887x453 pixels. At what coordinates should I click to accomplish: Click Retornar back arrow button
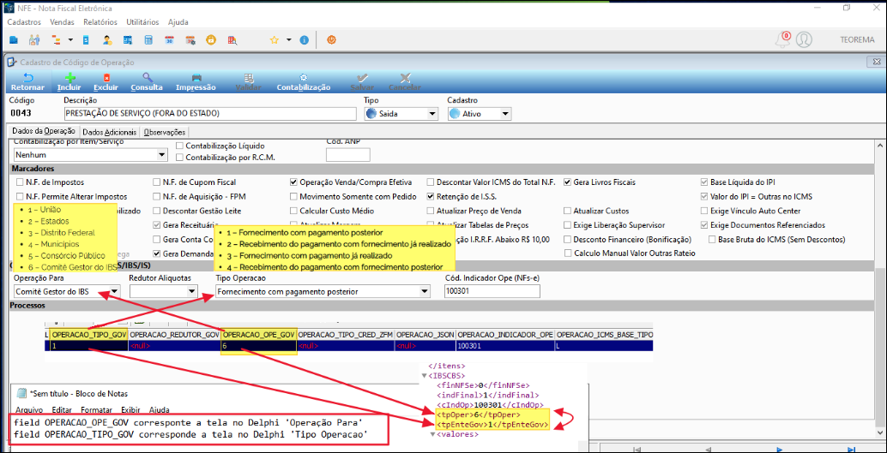(27, 82)
